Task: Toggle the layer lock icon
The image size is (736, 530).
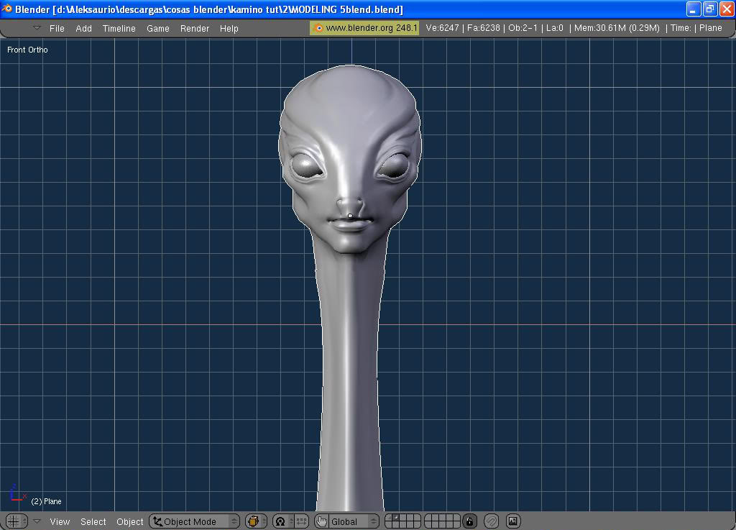Action: click(x=470, y=521)
